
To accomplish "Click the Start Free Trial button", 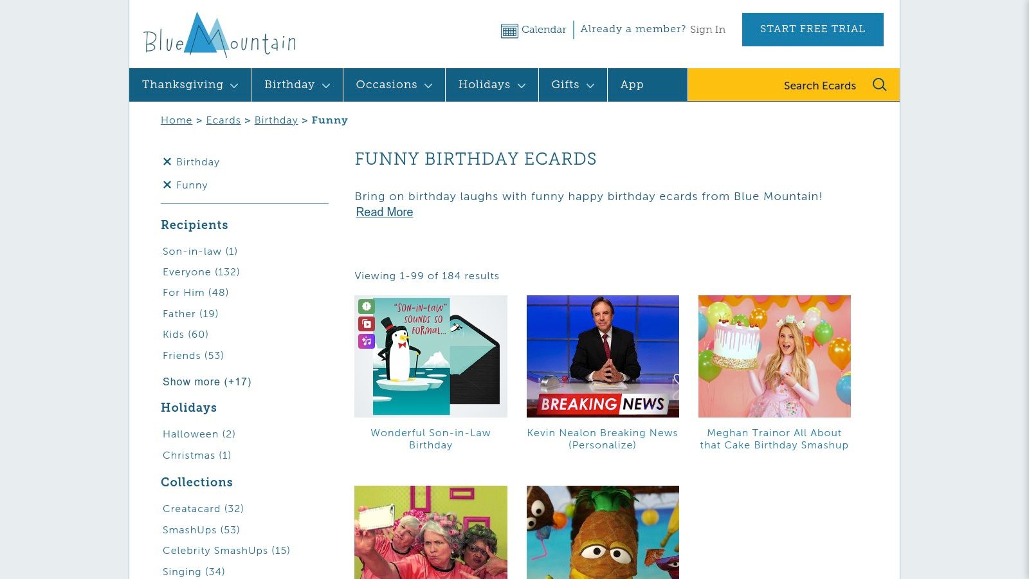I will 812,30.
